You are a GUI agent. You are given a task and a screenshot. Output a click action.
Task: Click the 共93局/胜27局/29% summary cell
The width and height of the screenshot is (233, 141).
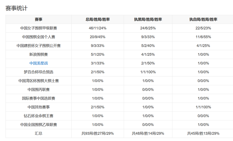pyautogui.click(x=98, y=133)
